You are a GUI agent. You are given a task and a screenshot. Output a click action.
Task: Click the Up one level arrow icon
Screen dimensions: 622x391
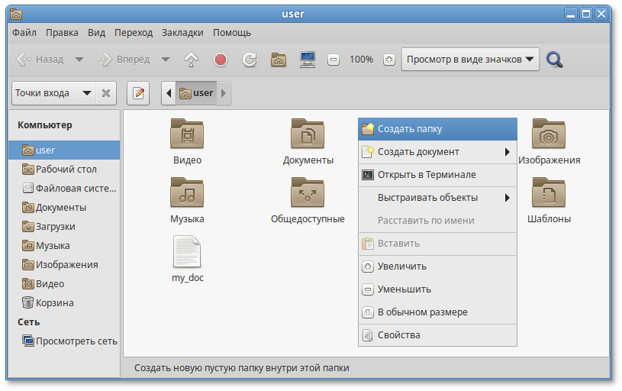(x=191, y=60)
